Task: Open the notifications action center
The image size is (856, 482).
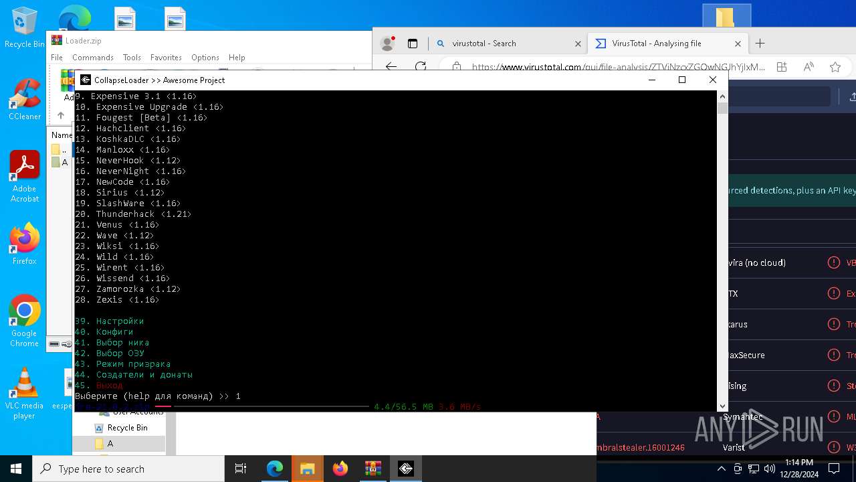Action: 834,469
